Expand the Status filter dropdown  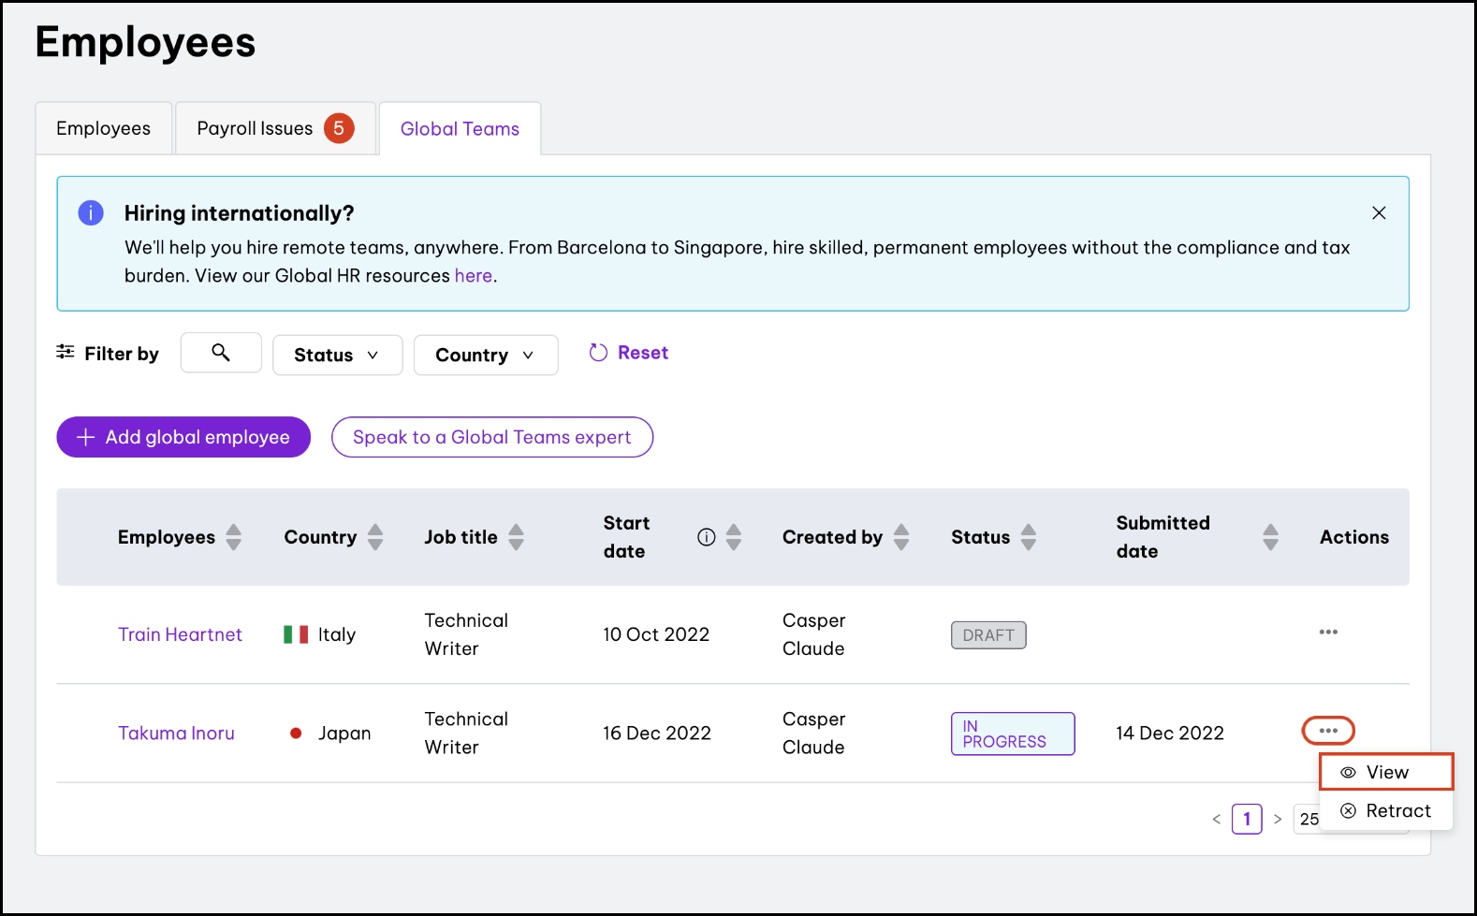coord(337,356)
